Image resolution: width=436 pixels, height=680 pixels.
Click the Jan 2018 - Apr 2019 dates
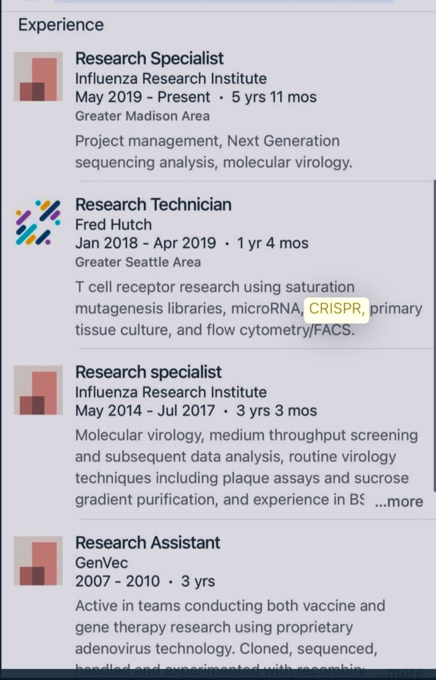(x=145, y=243)
